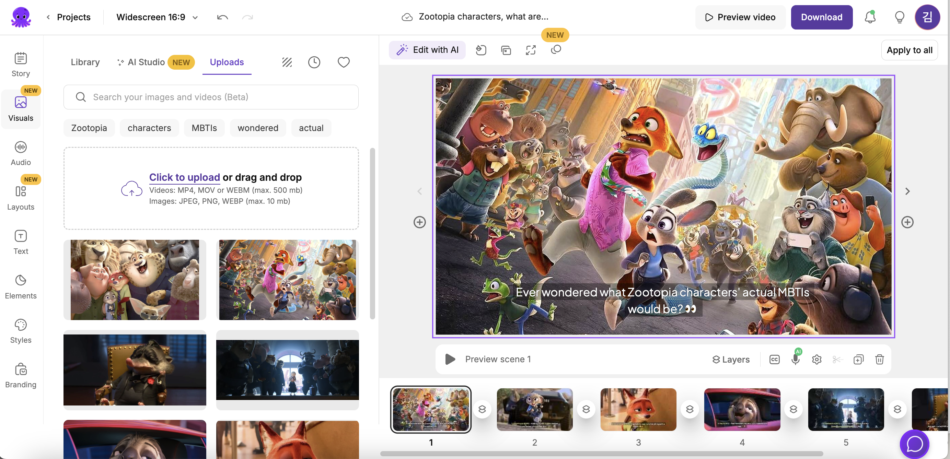Click the Download button

tap(821, 17)
